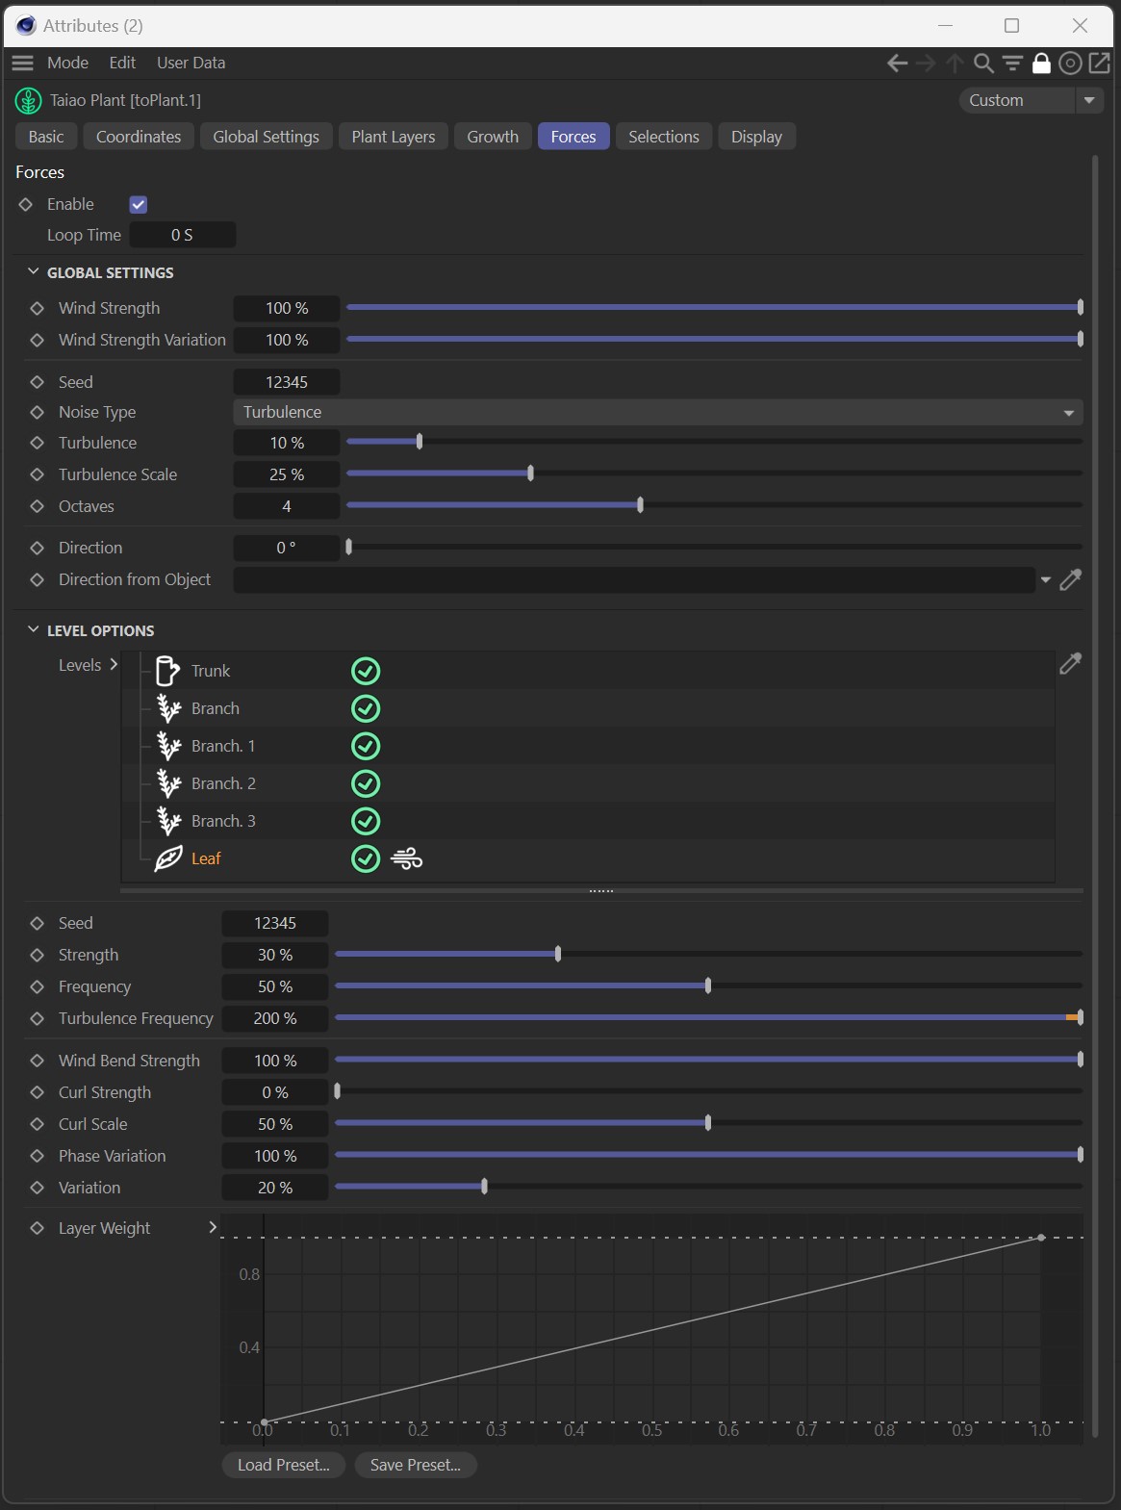Screen dimensions: 1121x1510
Task: Click the Levels list eyedropper icon
Action: (1070, 663)
